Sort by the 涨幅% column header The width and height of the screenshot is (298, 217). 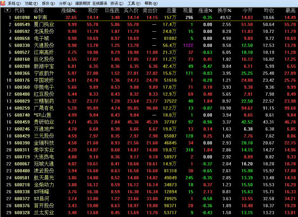[x=69, y=10]
